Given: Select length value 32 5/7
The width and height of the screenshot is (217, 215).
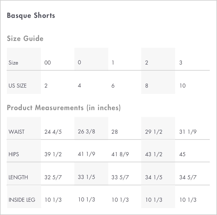Looking at the screenshot, I should pyautogui.click(x=53, y=177).
